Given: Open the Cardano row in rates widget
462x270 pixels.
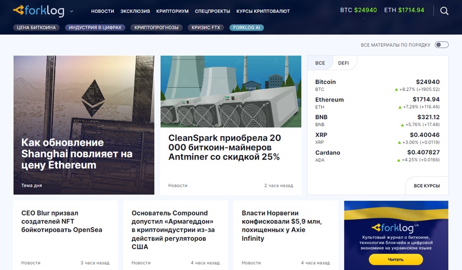Looking at the screenshot, I should point(377,156).
